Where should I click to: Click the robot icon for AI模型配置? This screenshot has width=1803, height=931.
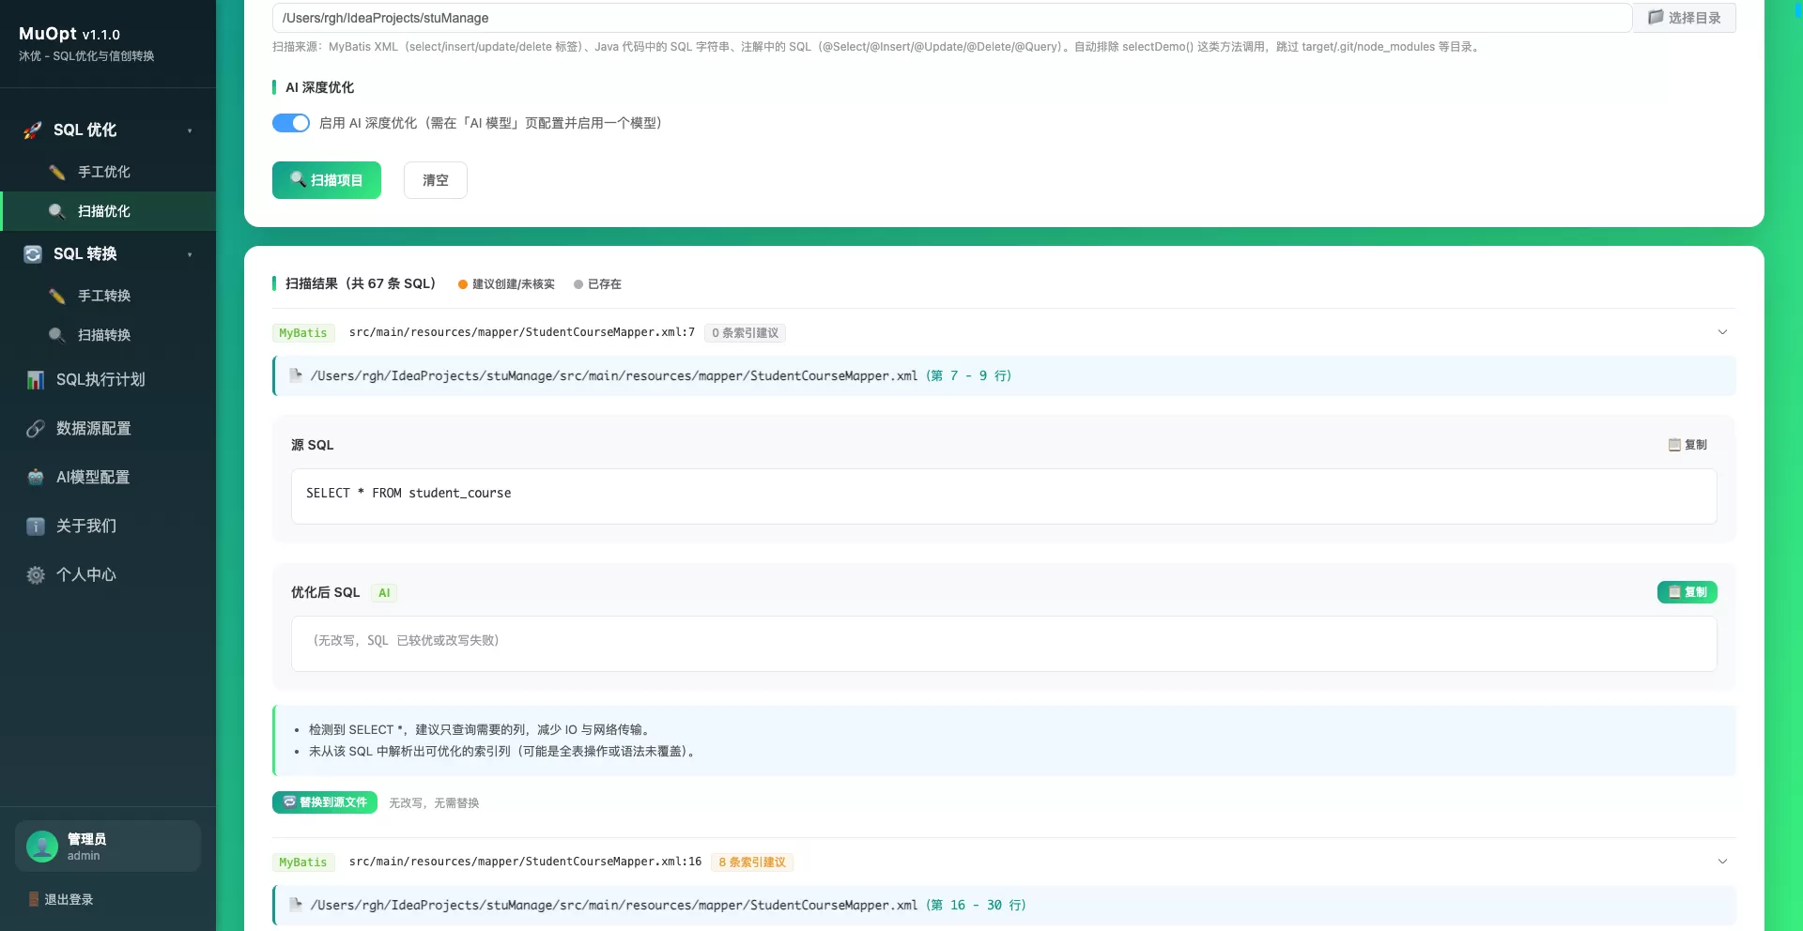pos(36,478)
